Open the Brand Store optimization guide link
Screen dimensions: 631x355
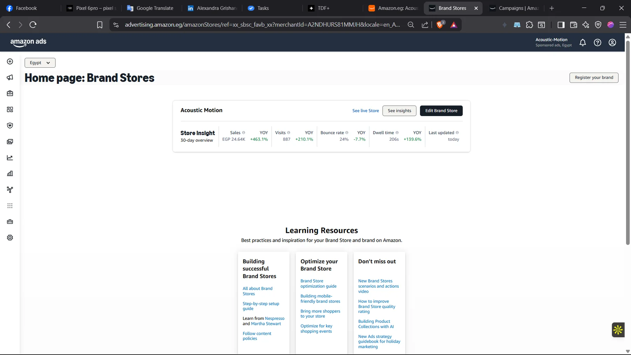pos(318,283)
